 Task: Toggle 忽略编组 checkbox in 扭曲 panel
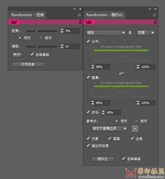pyautogui.click(x=32, y=55)
